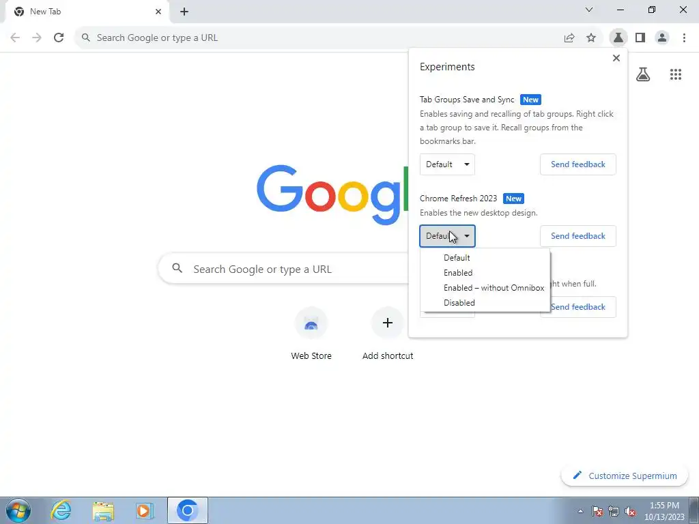Screen dimensions: 699x524
Task: Open Windows Media Player from taskbar
Action: (x=145, y=510)
